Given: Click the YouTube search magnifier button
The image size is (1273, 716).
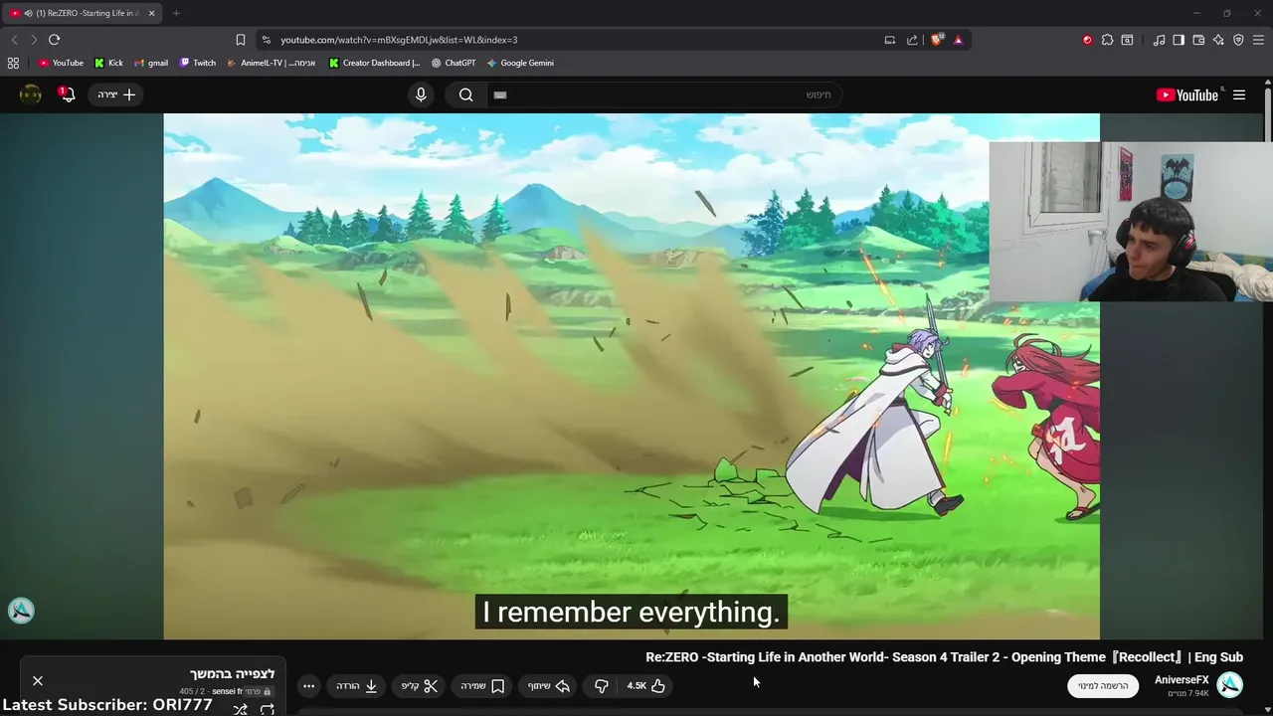Looking at the screenshot, I should (x=465, y=94).
